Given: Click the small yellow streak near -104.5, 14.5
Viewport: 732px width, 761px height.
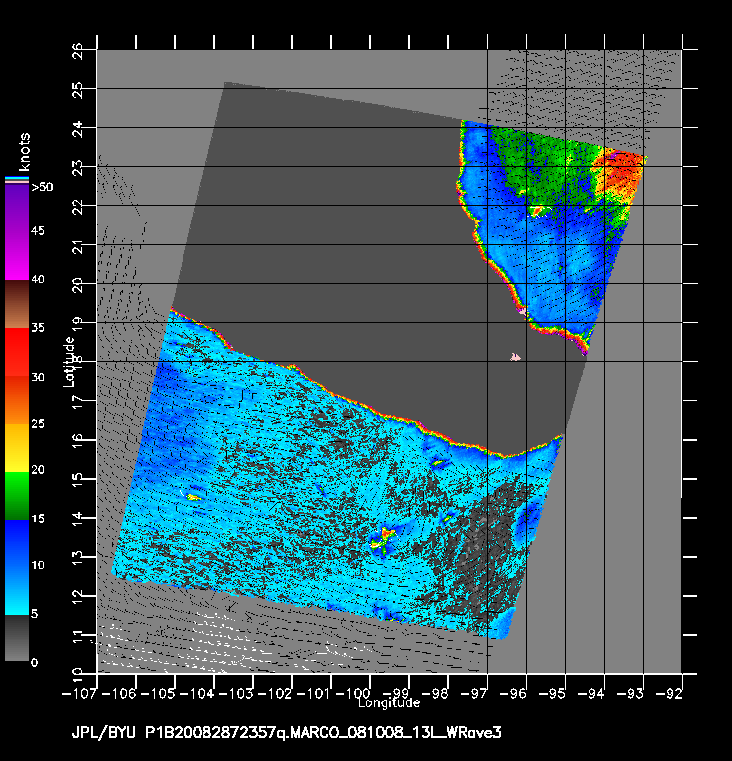Looking at the screenshot, I should 194,497.
